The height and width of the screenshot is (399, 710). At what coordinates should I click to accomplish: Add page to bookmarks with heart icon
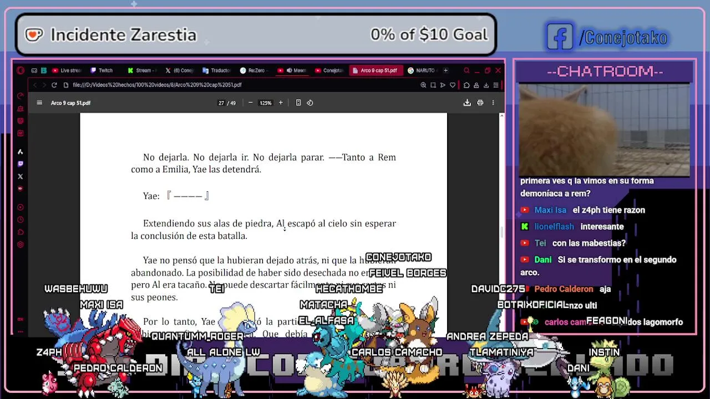[453, 85]
